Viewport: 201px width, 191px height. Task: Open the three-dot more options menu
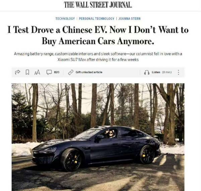coord(178,72)
